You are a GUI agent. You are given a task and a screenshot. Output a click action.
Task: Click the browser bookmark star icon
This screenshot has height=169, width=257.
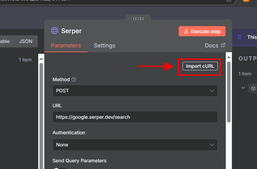(x=229, y=1)
